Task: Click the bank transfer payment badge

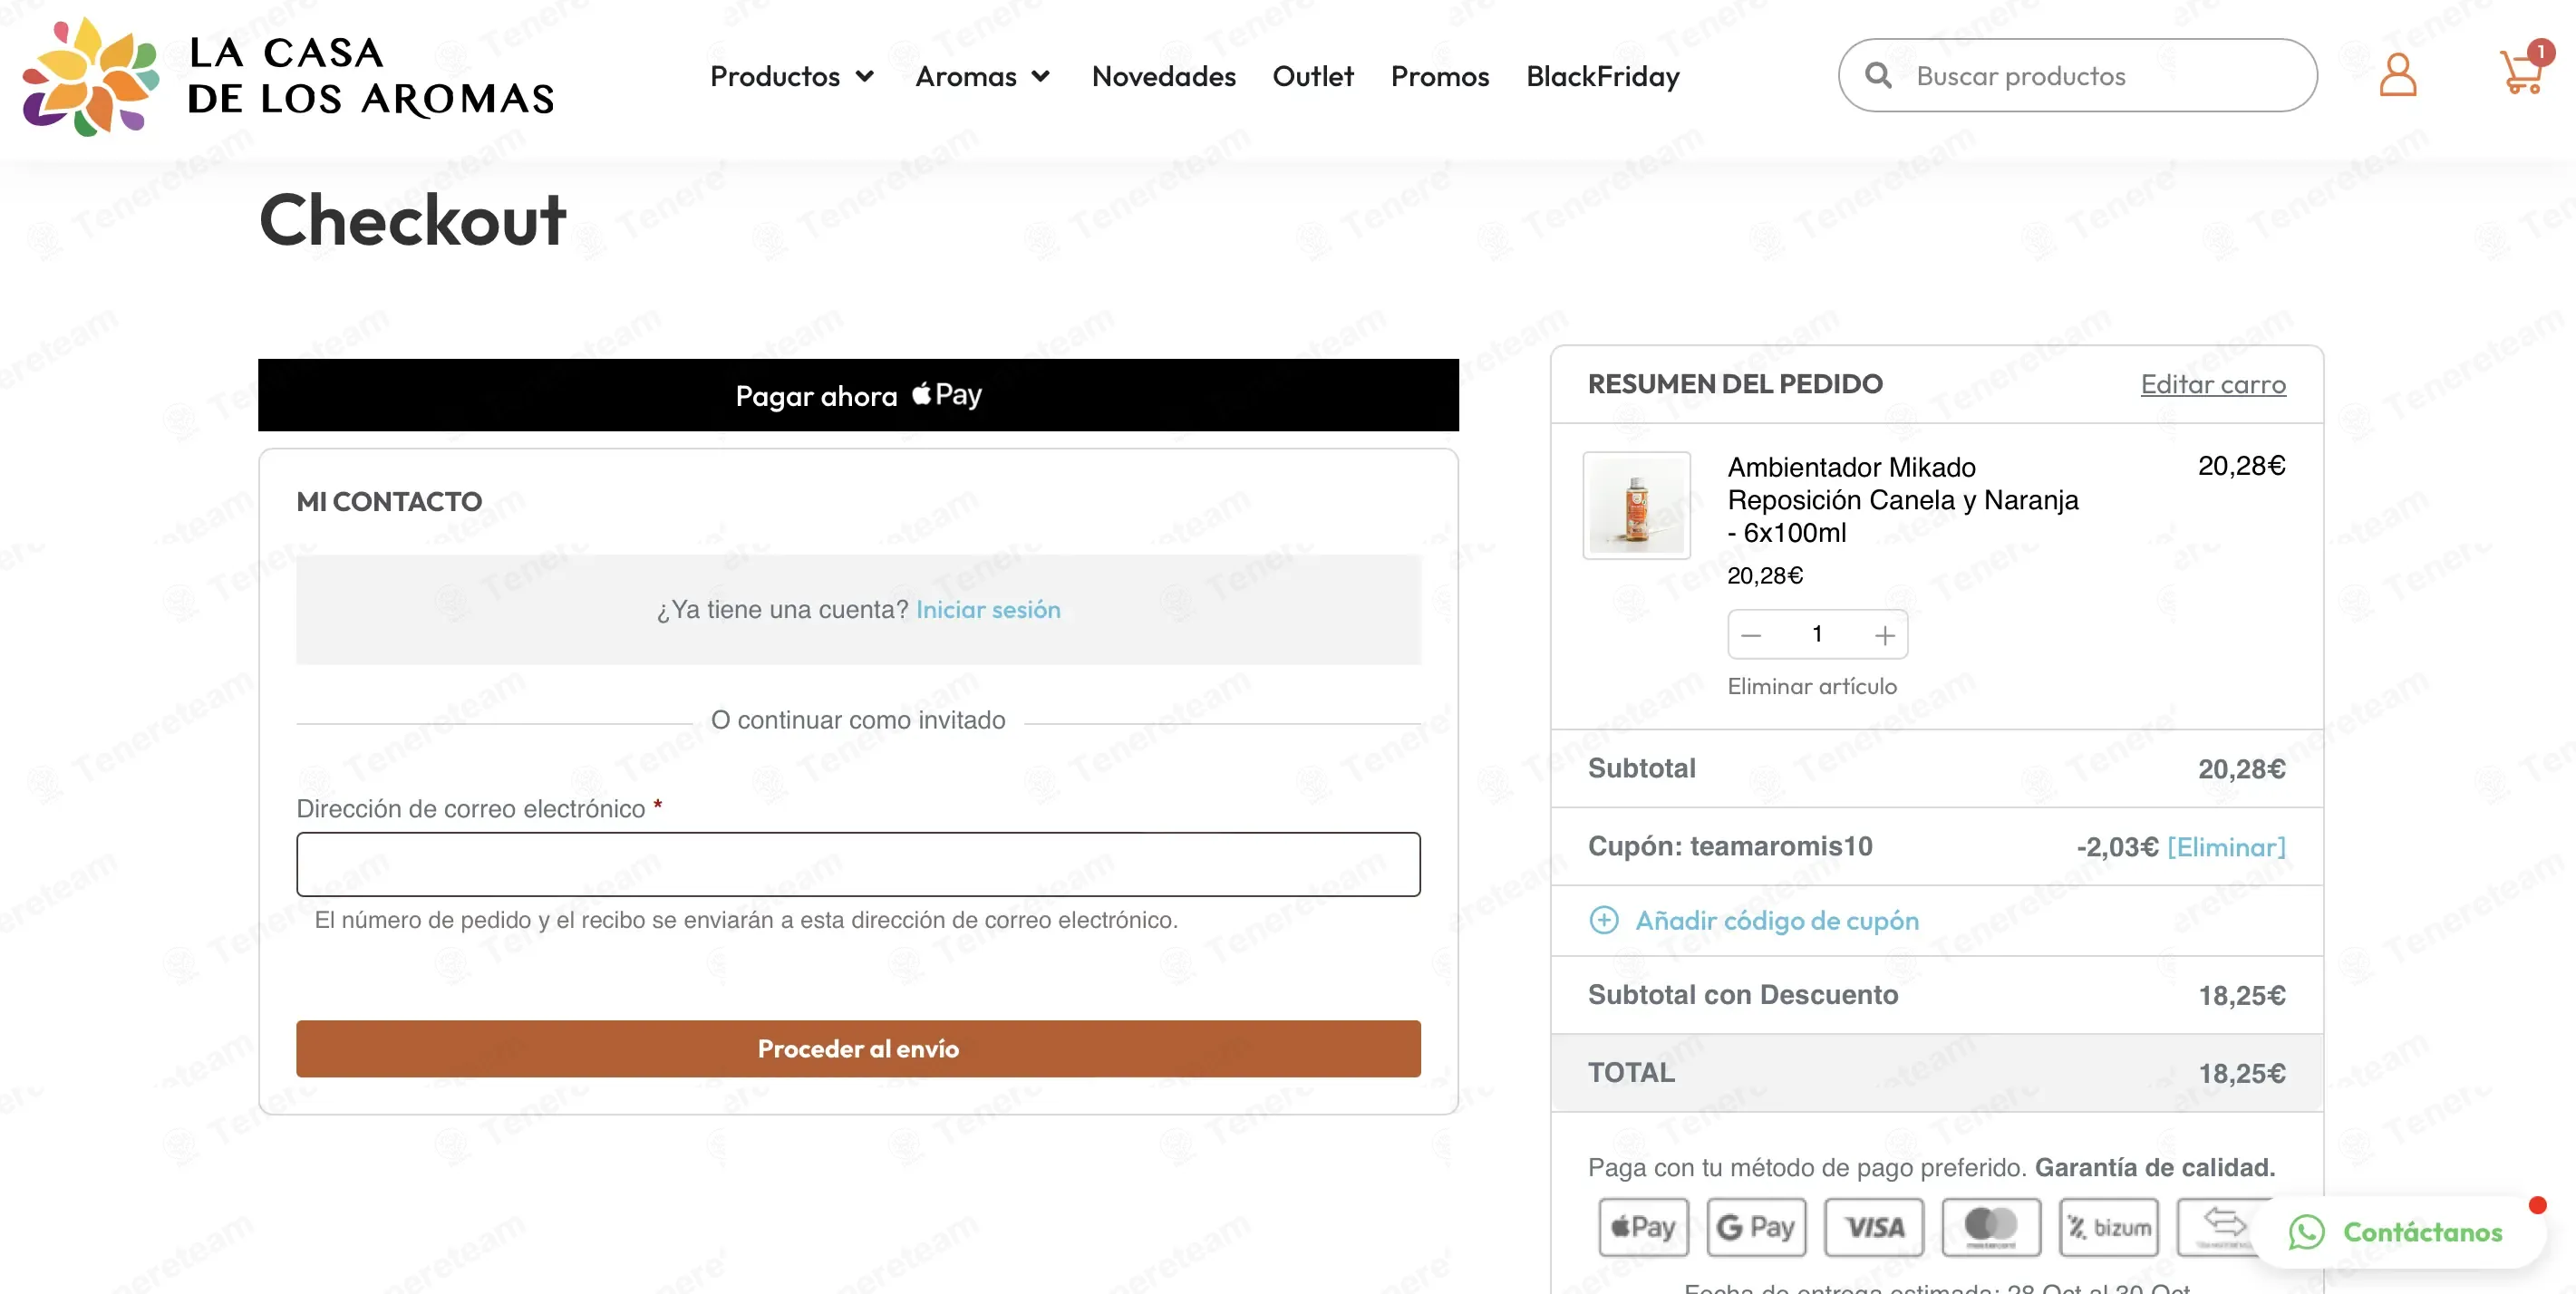Action: [x=2222, y=1227]
